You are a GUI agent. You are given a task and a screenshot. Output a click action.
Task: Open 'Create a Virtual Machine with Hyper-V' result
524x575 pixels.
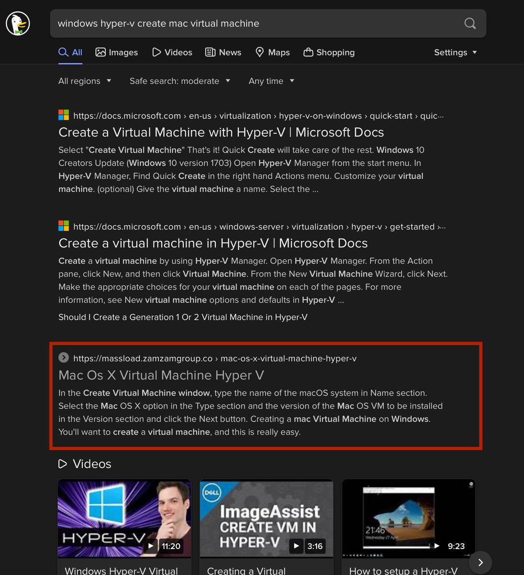[221, 132]
